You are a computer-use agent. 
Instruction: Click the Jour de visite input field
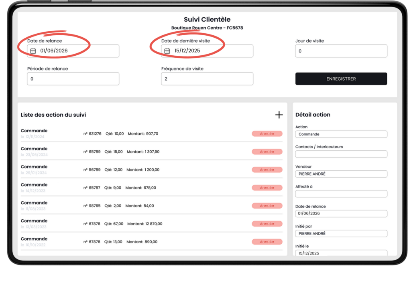[341, 51]
